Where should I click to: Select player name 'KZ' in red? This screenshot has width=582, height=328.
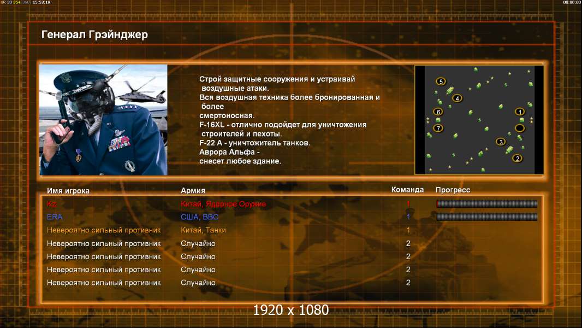[x=51, y=204]
